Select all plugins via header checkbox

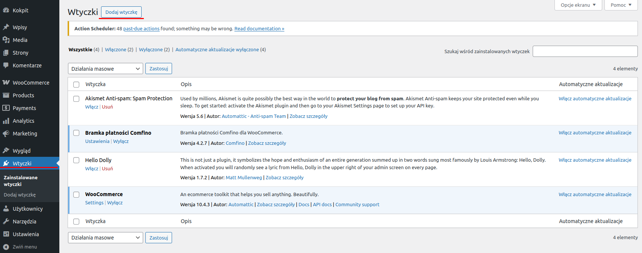[x=76, y=85]
